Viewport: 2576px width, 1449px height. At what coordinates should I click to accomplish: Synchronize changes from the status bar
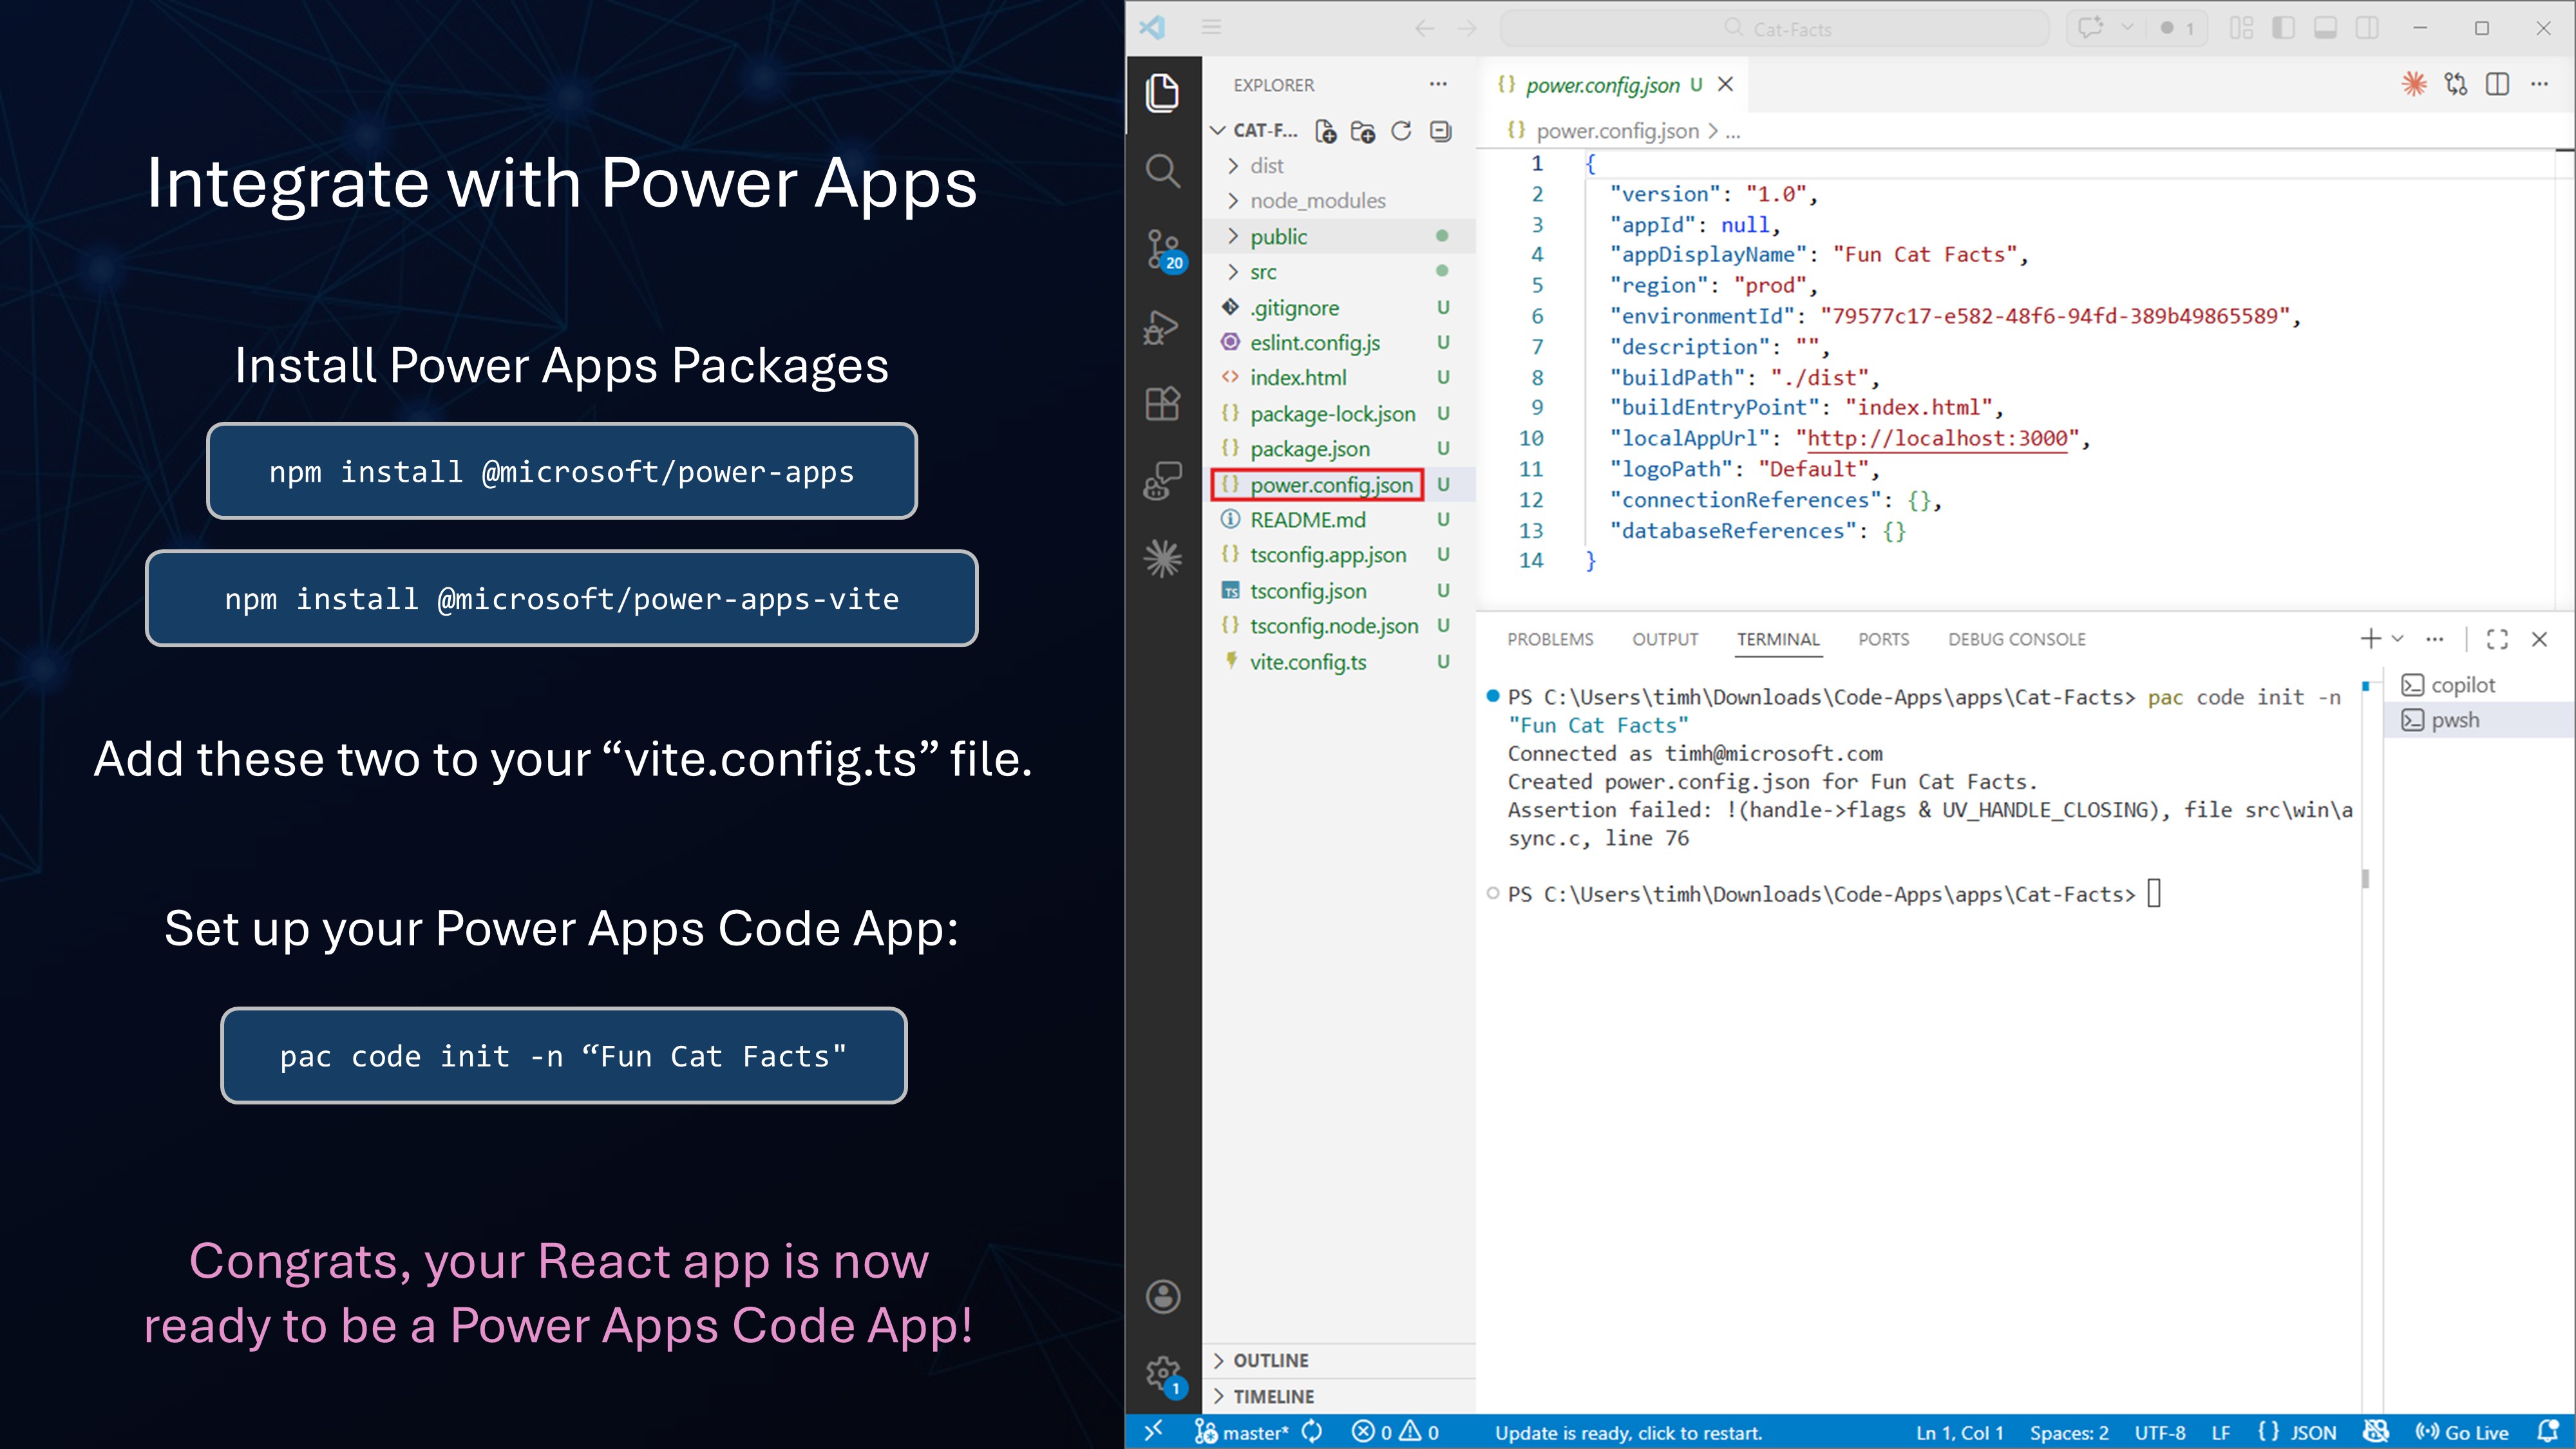pos(1312,1432)
